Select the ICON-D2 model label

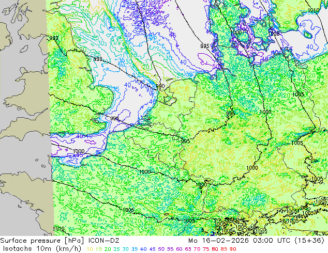tap(104, 241)
